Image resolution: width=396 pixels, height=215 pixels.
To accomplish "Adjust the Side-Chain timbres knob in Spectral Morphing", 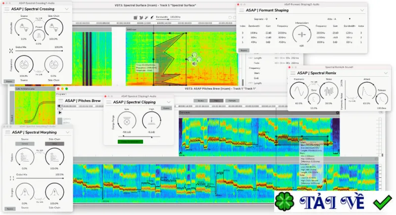I will (x=54, y=157).
